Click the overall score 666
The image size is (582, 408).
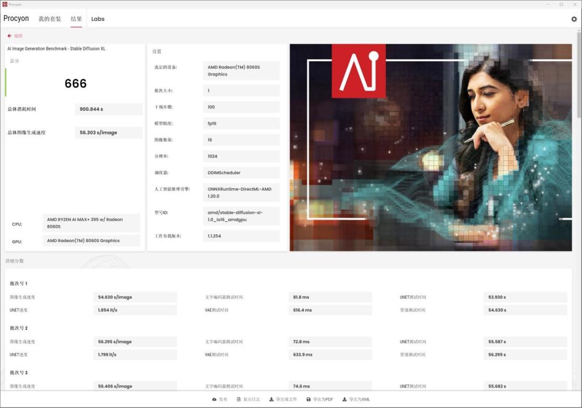(75, 83)
